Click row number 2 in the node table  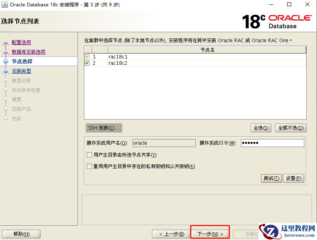[100, 63]
